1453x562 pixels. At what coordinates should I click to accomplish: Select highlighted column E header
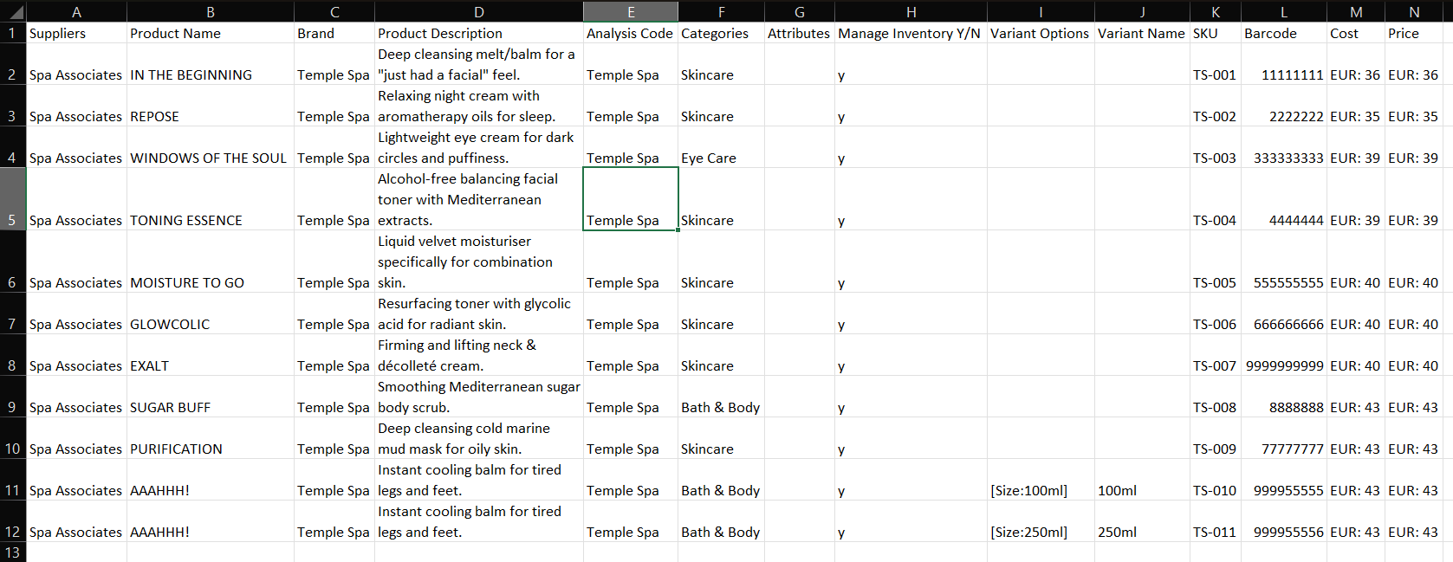coord(631,11)
